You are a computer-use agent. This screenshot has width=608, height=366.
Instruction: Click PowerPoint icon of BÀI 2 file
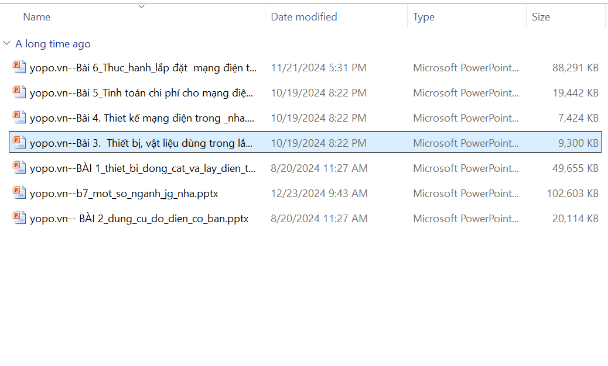pos(19,218)
